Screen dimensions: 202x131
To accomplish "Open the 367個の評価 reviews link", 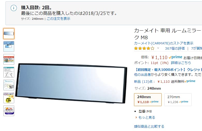I will 175,48.
